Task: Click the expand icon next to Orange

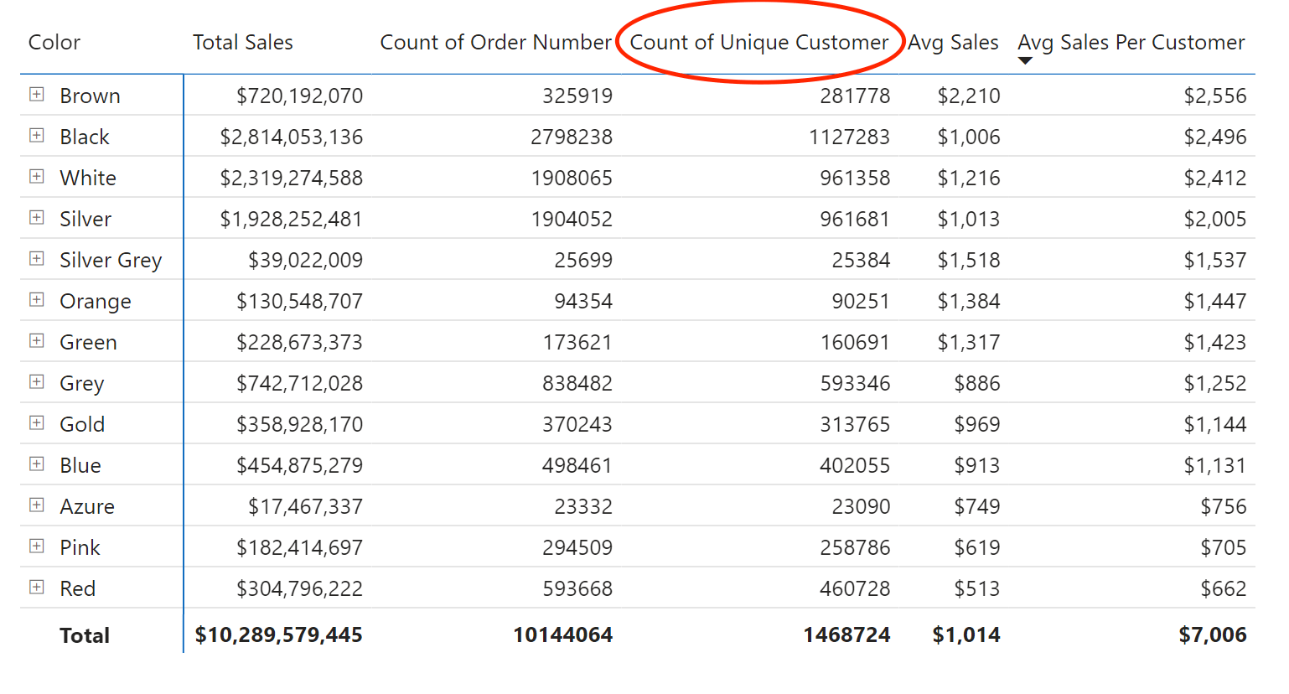Action: point(36,300)
